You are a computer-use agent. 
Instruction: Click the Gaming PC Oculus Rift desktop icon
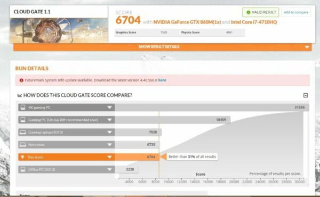tap(23, 120)
